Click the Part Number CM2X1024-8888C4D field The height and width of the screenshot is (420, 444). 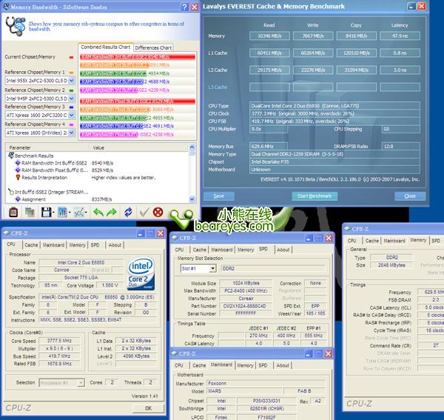point(245,306)
